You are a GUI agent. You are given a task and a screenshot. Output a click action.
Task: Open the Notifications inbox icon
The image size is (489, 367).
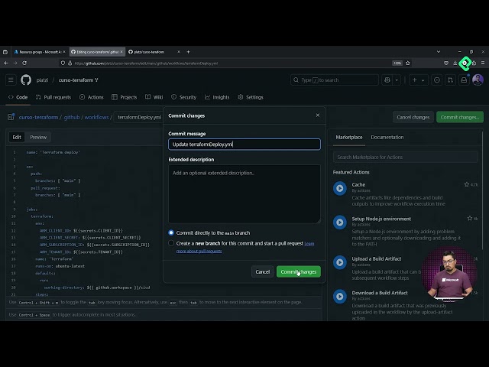464,80
